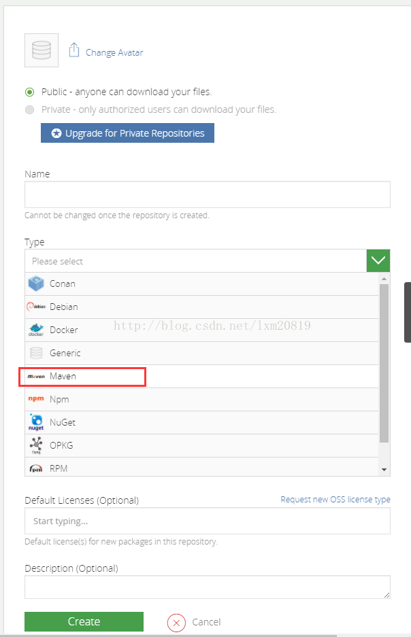
Task: Choose Generic from the type list
Action: point(201,353)
